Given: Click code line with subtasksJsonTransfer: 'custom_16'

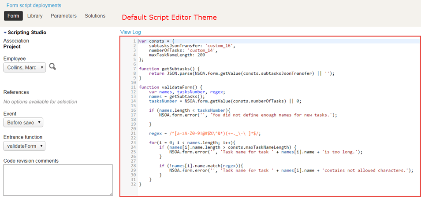Looking at the screenshot, I should [192, 46].
